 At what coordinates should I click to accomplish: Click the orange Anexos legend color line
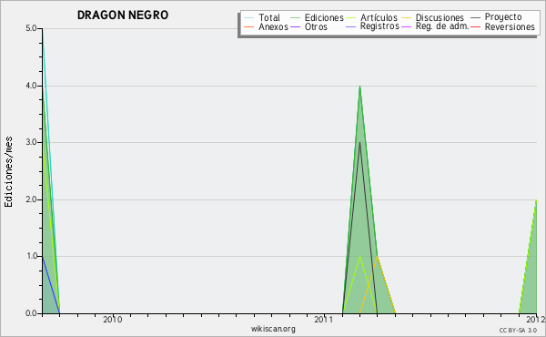249,26
